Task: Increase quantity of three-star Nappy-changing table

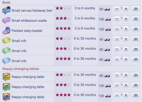Action: tap(126, 85)
